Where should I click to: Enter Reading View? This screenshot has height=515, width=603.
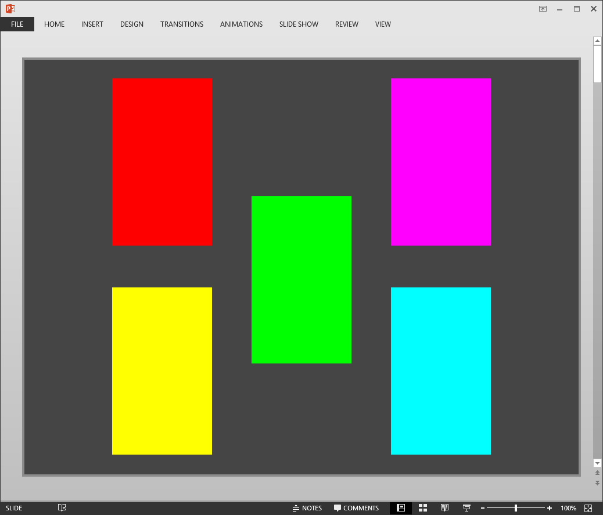[x=444, y=508]
